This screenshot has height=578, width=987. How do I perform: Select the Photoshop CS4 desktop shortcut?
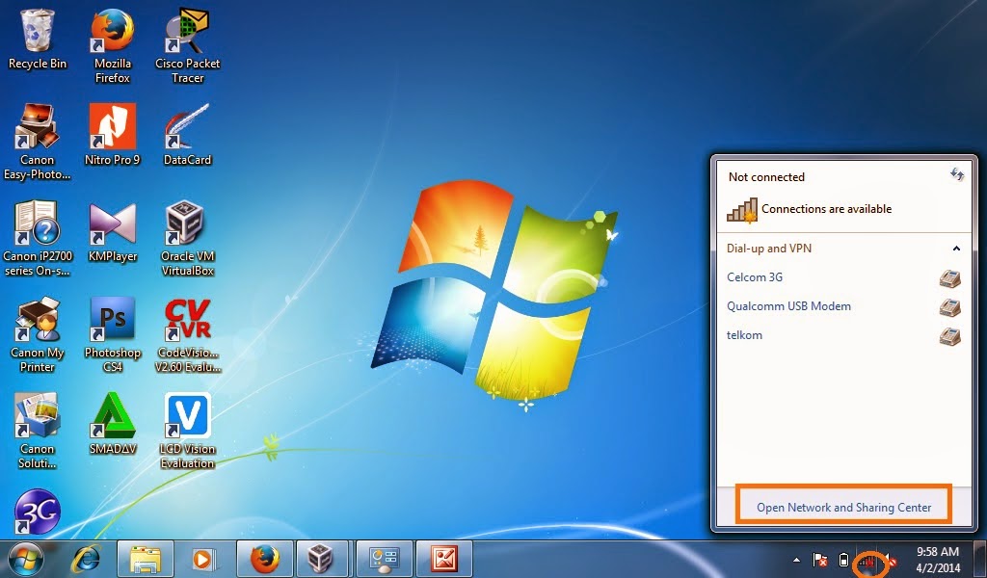coord(113,335)
